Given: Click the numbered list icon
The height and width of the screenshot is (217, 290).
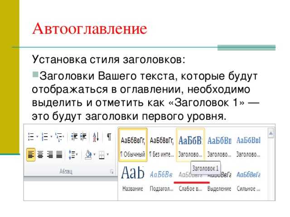Looking at the screenshot, I should click(44, 137).
